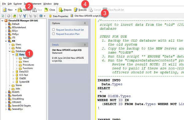
Task: Click the Request Sensitive Result Set label
Action: click(70, 30)
